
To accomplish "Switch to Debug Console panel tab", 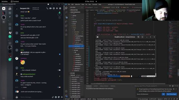I will tap(104, 86).
